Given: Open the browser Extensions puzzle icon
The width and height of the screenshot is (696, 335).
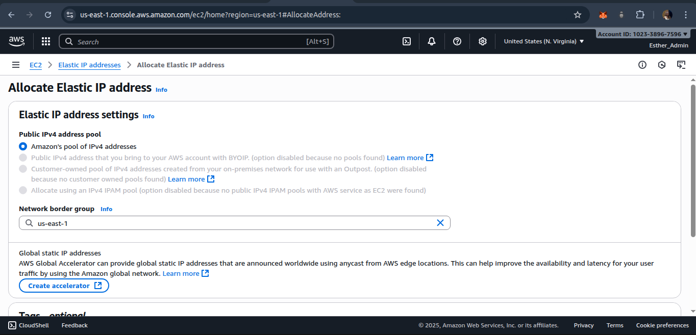Looking at the screenshot, I should (640, 15).
